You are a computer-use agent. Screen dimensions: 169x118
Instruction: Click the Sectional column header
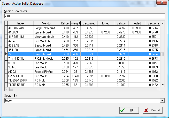pyautogui.click(x=153, y=23)
